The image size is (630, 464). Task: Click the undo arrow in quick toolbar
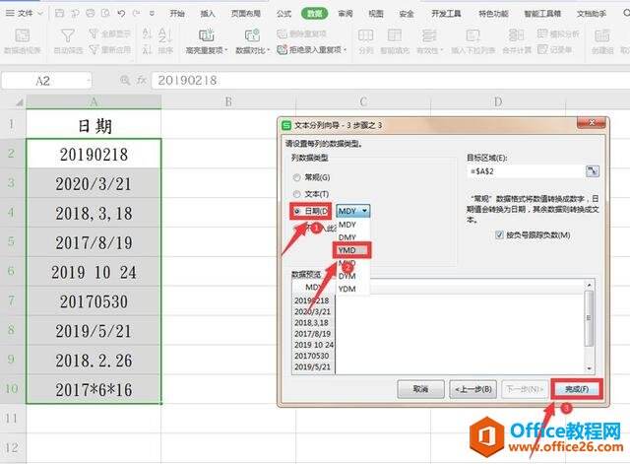(121, 13)
